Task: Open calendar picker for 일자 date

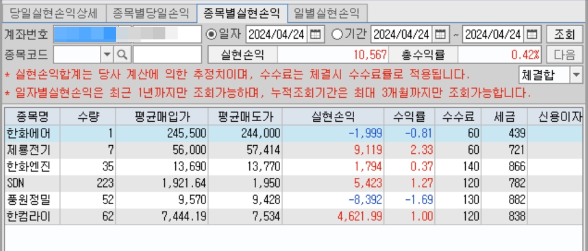Action: (316, 35)
